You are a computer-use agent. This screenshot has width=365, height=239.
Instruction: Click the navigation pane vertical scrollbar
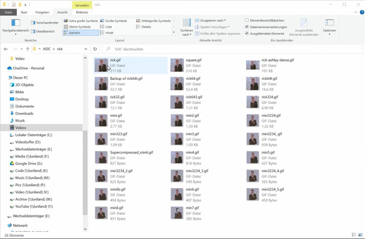pos(85,142)
